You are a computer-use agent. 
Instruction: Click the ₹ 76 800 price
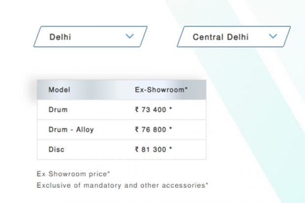pyautogui.click(x=153, y=130)
